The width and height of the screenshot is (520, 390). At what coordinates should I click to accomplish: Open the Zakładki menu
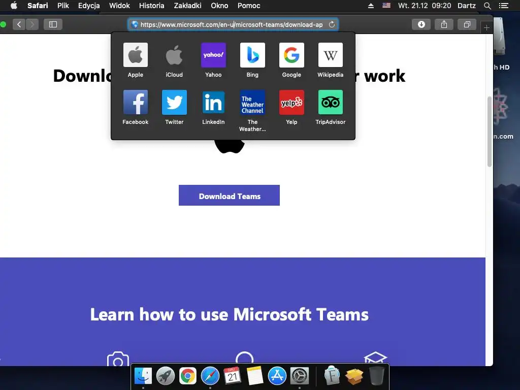(188, 6)
